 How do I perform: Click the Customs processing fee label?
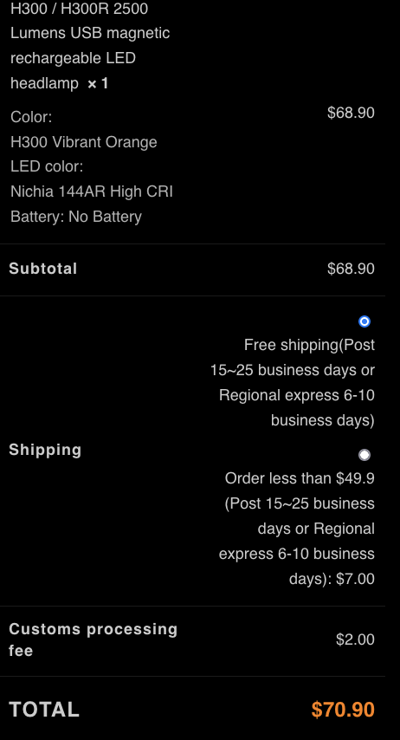[x=94, y=640]
